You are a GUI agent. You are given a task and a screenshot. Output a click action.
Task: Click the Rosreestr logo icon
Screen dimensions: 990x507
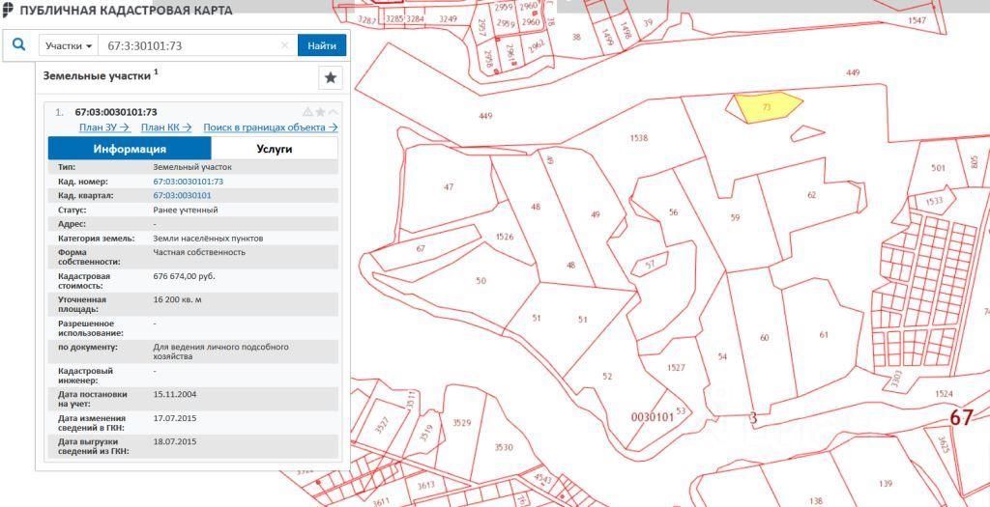pos(8,10)
